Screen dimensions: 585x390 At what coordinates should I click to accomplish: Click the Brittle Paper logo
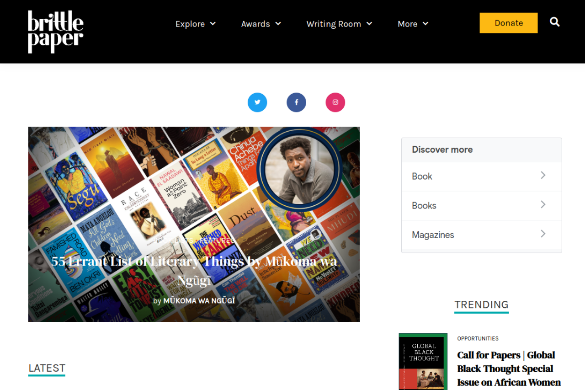56,32
